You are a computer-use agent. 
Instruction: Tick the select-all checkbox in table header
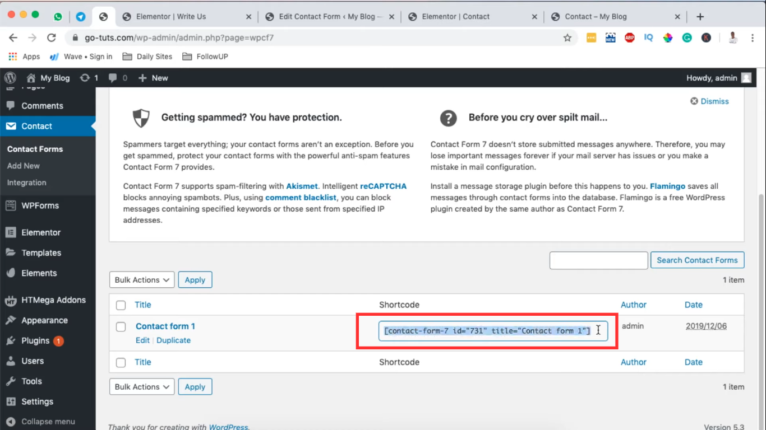121,305
